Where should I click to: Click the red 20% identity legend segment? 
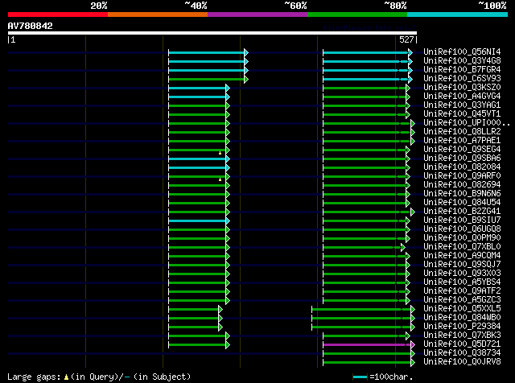point(58,14)
